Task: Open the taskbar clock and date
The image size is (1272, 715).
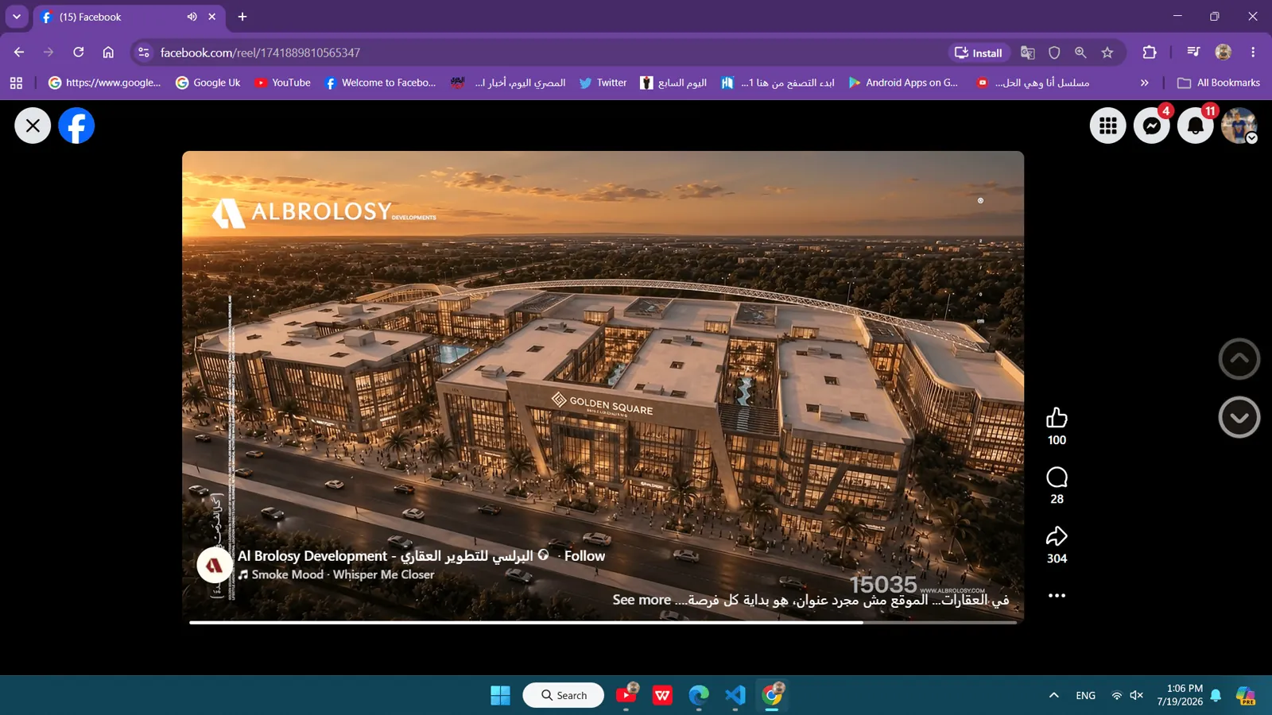Action: (x=1180, y=695)
